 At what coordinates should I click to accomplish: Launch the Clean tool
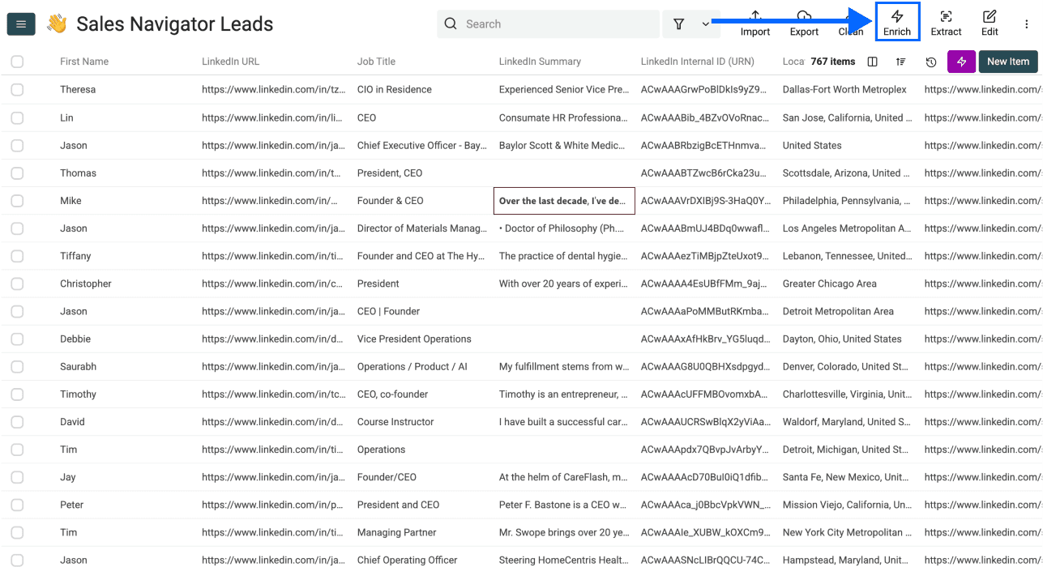(850, 22)
